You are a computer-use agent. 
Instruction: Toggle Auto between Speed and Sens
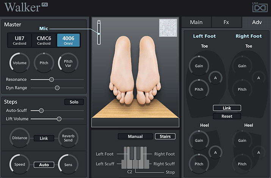click(x=44, y=165)
